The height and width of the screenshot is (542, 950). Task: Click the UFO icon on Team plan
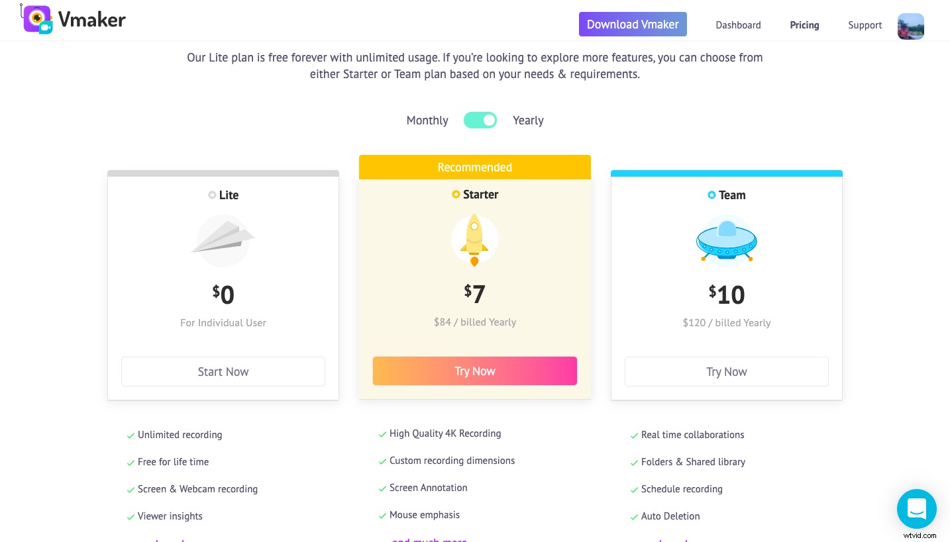click(x=727, y=240)
